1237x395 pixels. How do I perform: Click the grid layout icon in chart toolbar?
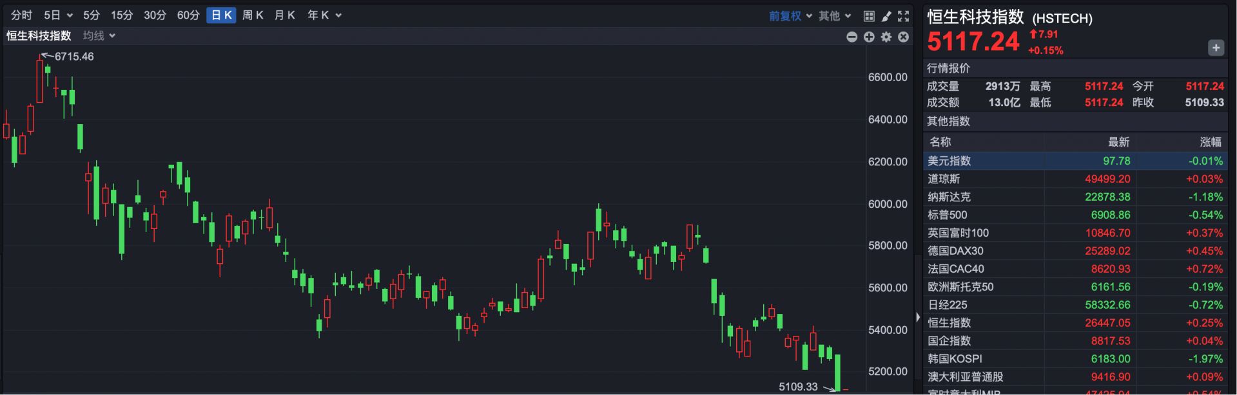[x=869, y=16]
